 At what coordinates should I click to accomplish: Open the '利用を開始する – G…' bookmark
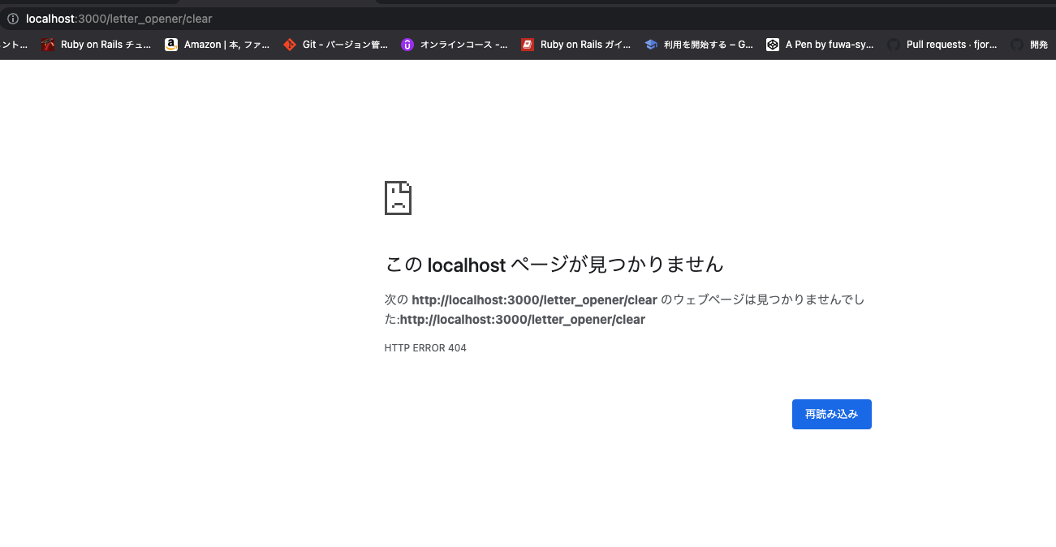698,45
